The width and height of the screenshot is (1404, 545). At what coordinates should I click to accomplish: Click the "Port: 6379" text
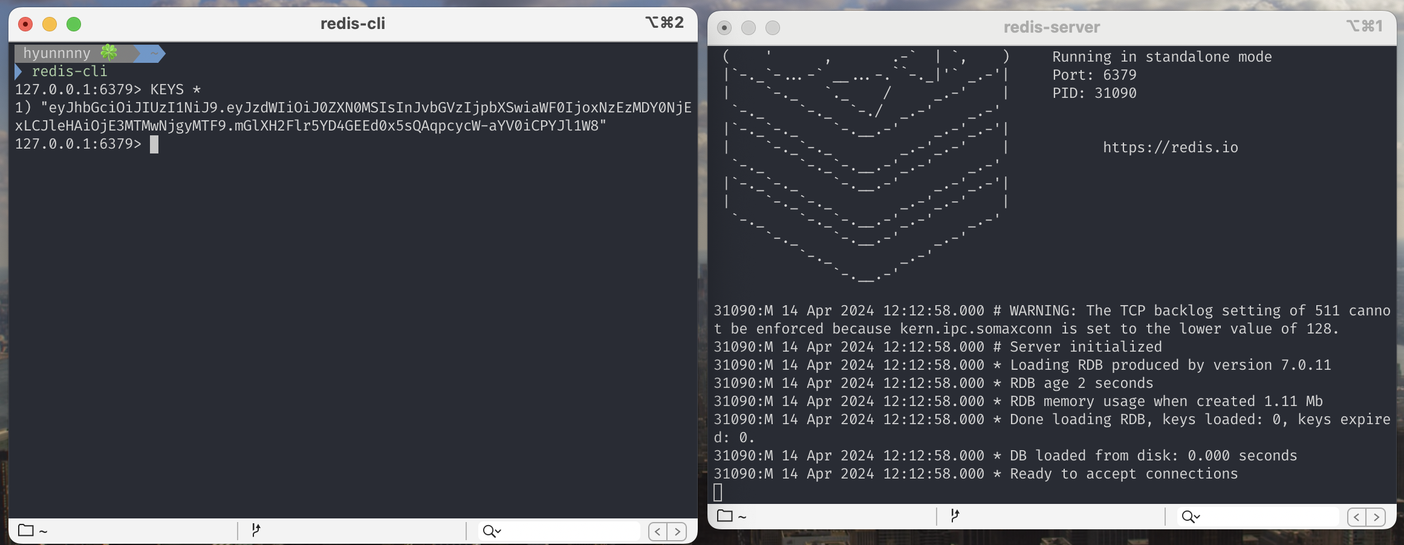pos(1094,75)
